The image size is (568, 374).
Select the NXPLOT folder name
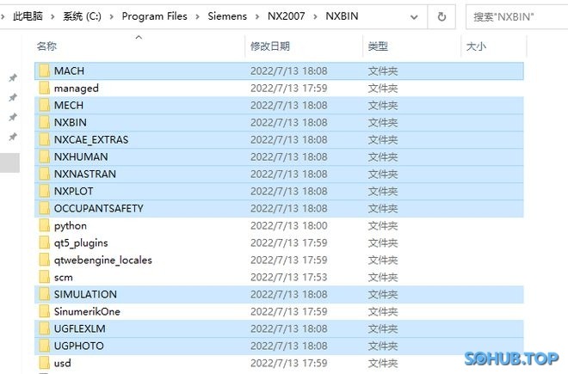(73, 191)
